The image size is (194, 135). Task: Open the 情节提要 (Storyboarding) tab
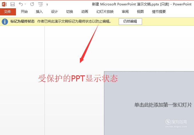click(159, 12)
